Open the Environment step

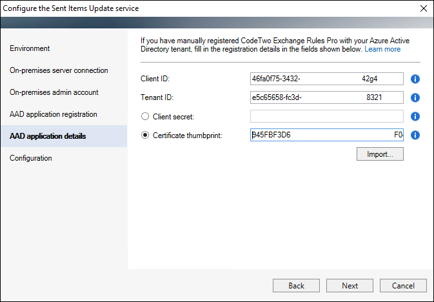30,48
